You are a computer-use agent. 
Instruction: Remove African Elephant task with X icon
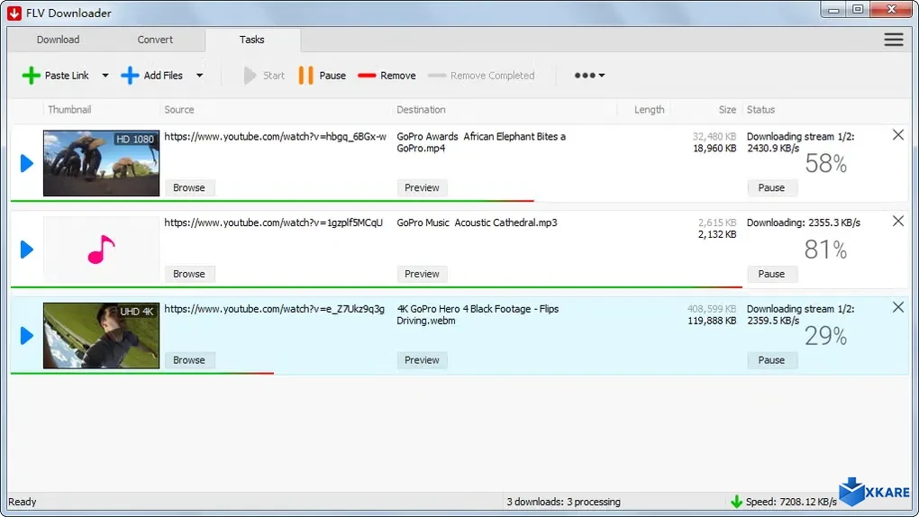pos(898,135)
